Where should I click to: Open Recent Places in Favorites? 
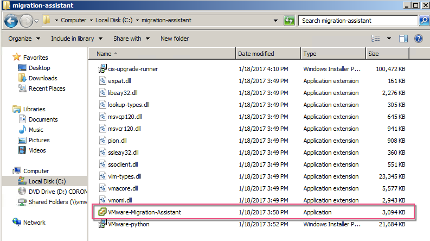(47, 88)
